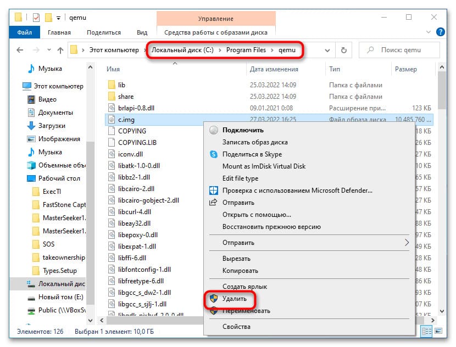Click the refresh button next to address bar

344,51
